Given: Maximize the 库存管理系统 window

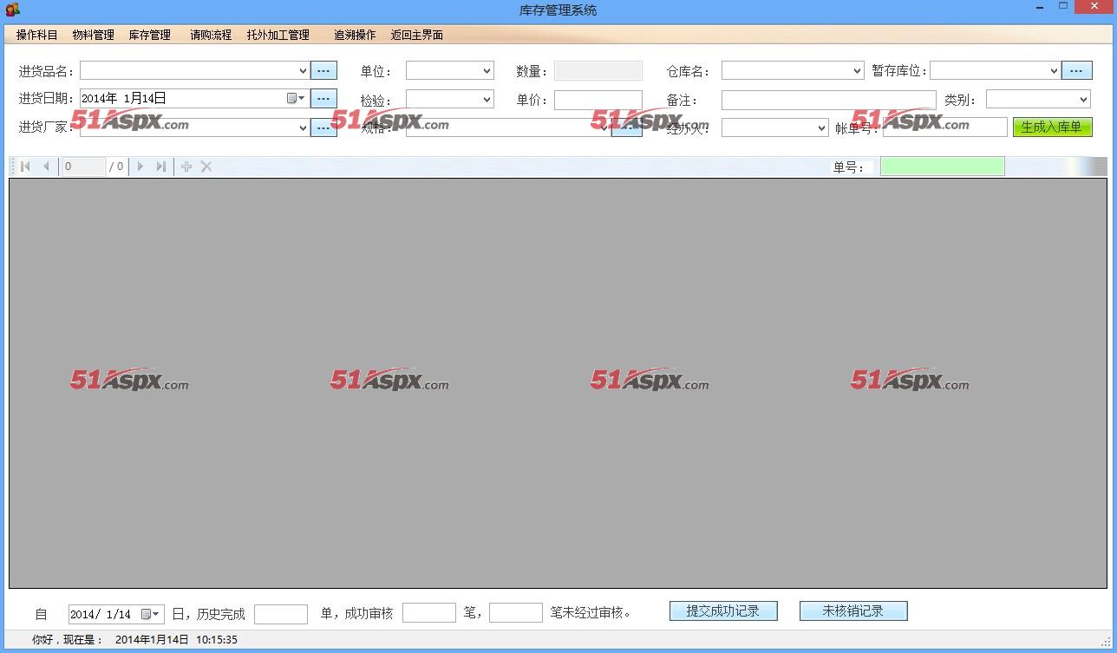Looking at the screenshot, I should 1063,7.
